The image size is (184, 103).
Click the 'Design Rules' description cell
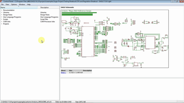pyautogui.click(x=45, y=15)
